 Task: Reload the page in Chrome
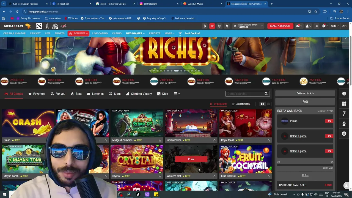click(17, 12)
